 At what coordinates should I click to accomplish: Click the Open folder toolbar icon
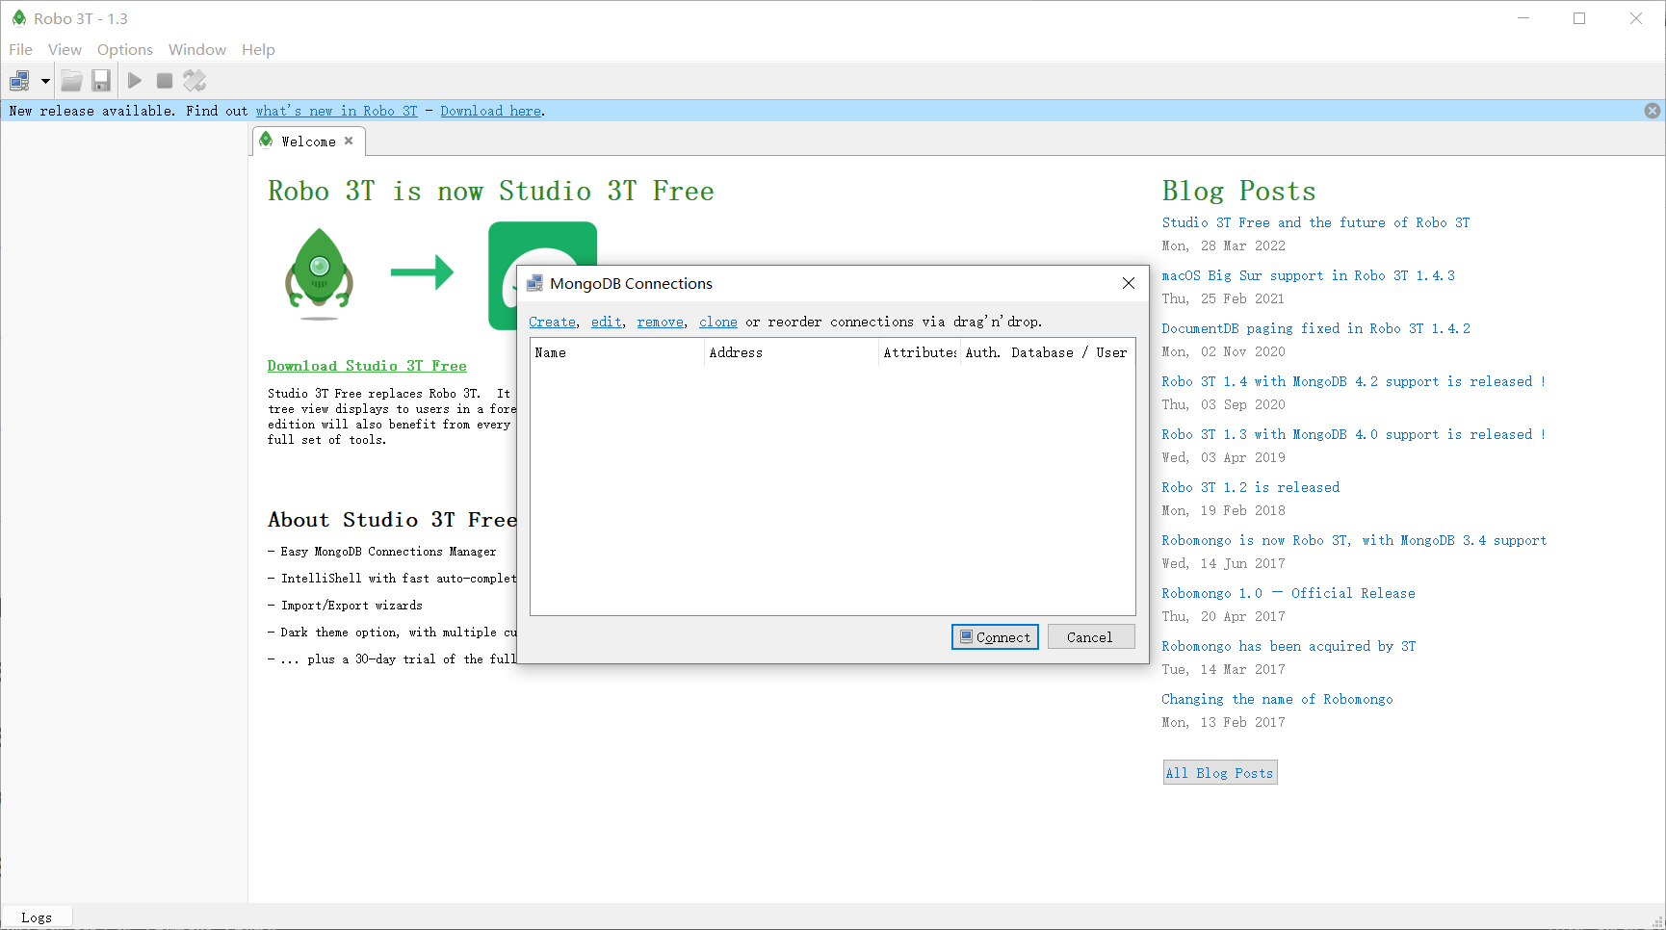(71, 81)
